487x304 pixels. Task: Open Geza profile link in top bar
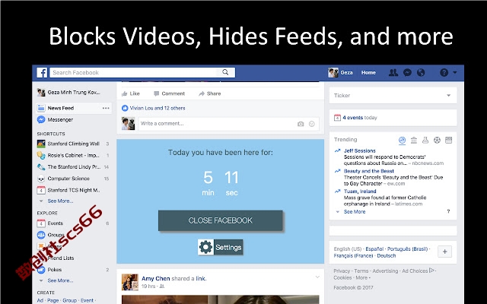[x=347, y=73]
